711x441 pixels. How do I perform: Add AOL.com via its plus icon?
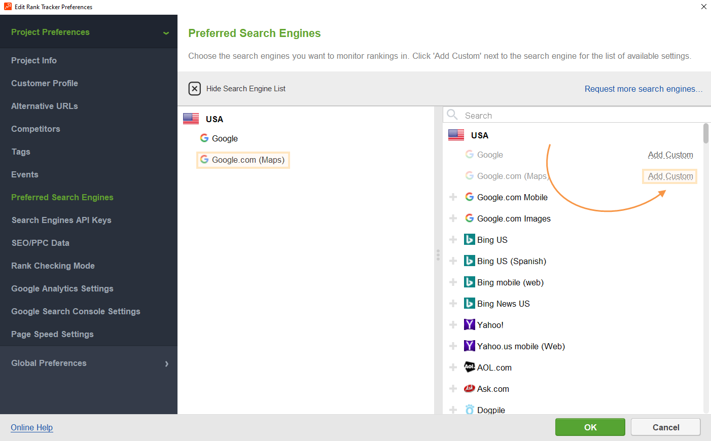453,367
